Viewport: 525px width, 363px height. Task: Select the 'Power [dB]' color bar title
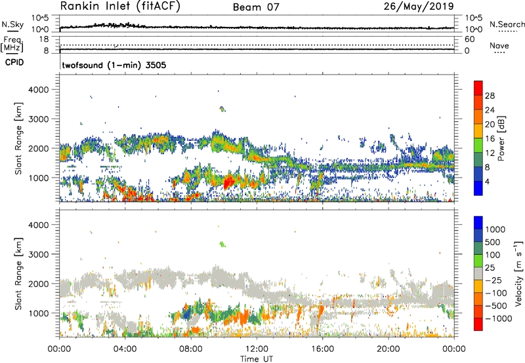501,138
